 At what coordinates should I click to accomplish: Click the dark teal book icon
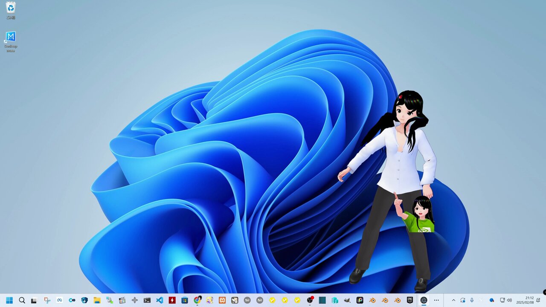322,300
